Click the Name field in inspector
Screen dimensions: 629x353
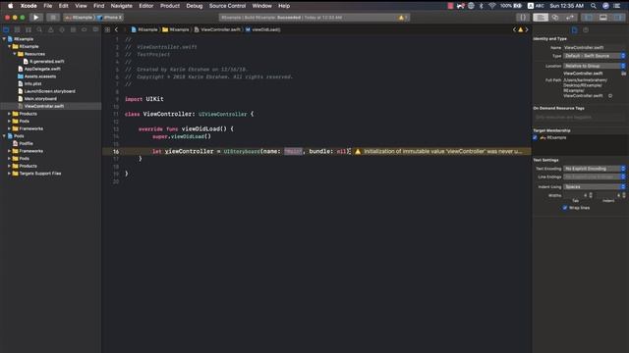pyautogui.click(x=594, y=48)
